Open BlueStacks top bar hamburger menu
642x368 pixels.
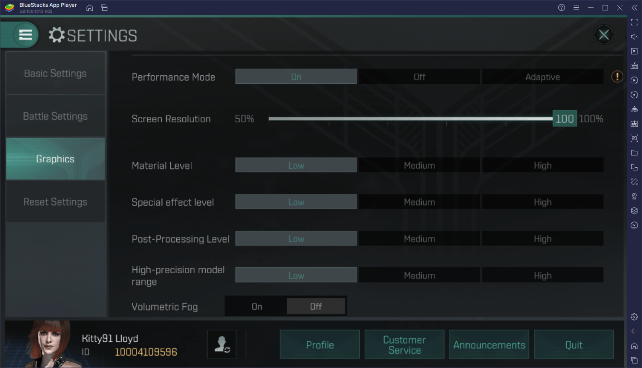pos(576,8)
